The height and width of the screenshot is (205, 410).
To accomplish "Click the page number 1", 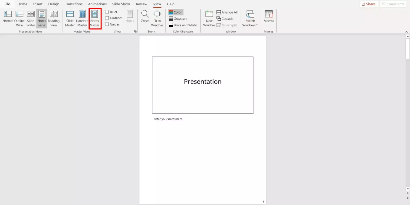I will (x=263, y=202).
